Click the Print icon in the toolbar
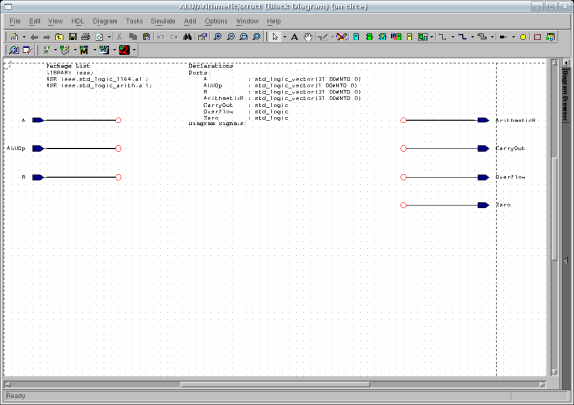Viewport: 574px width, 405px height. coord(86,37)
